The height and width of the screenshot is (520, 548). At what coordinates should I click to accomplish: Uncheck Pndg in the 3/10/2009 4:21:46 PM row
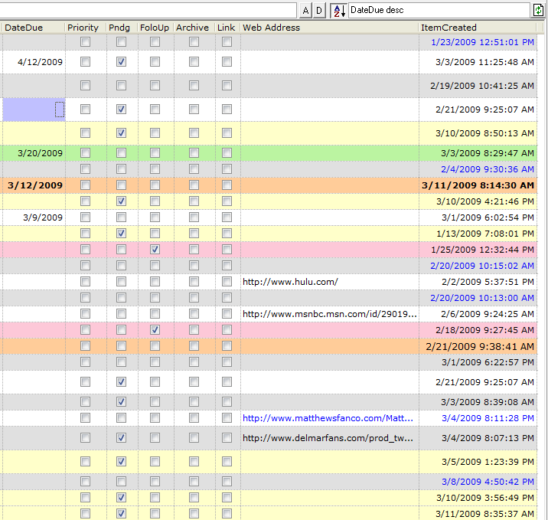(x=121, y=201)
